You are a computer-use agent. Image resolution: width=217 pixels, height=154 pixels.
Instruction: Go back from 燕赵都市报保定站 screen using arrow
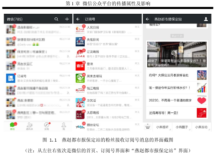147,19
